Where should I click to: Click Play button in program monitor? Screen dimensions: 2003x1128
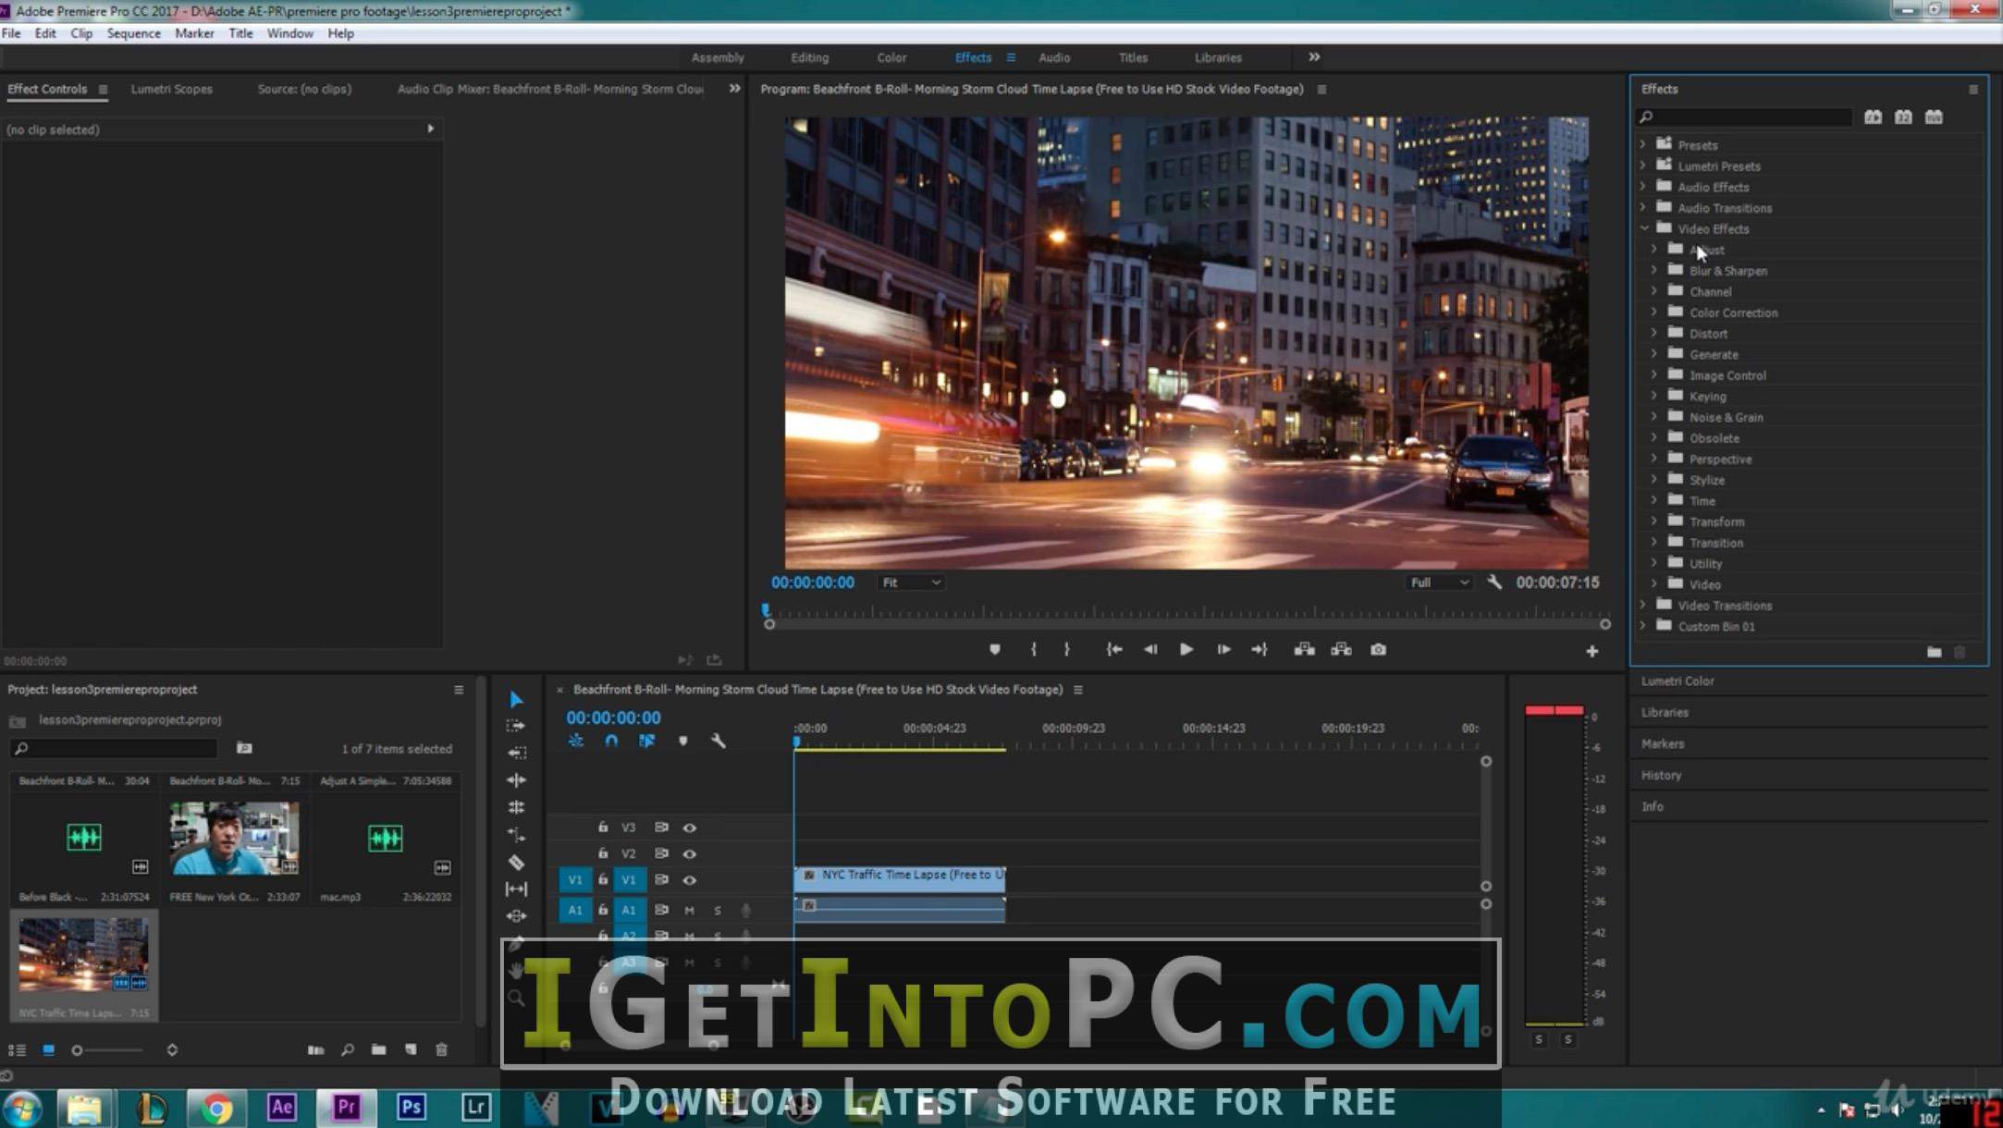1185,649
